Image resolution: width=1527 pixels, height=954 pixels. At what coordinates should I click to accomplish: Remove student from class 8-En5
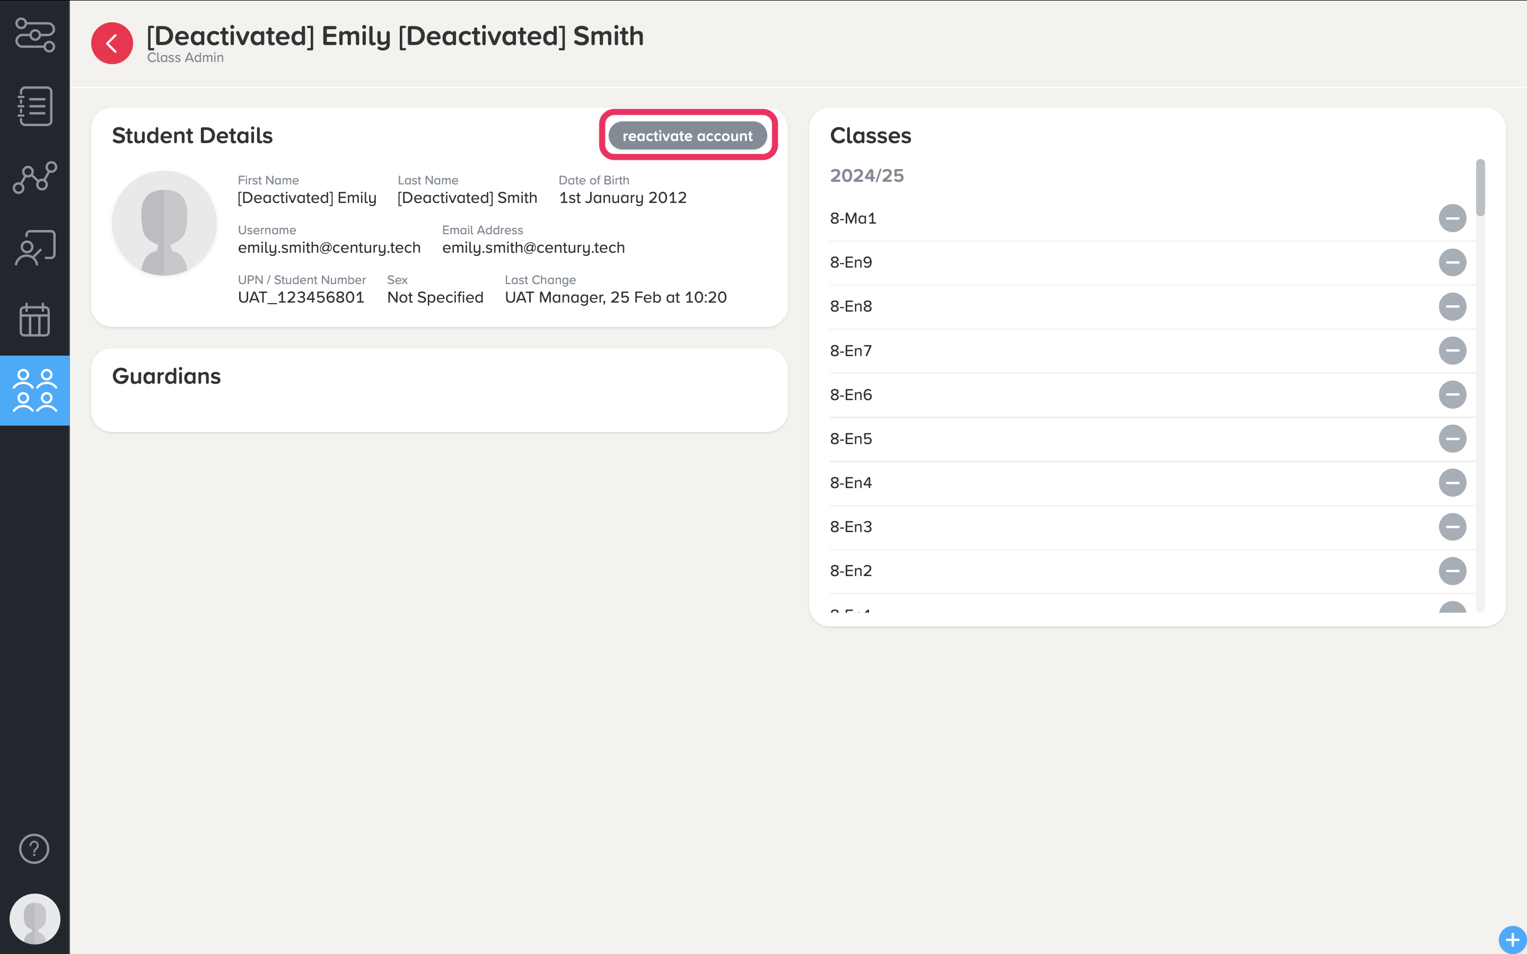coord(1452,438)
